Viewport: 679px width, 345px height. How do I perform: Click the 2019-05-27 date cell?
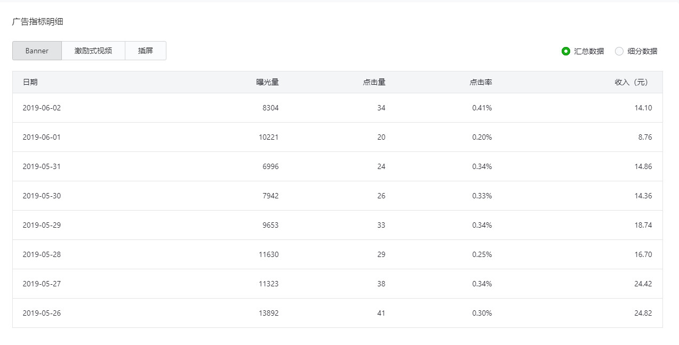coord(42,284)
